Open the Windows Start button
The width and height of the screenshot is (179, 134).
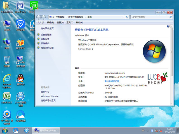point(5,131)
